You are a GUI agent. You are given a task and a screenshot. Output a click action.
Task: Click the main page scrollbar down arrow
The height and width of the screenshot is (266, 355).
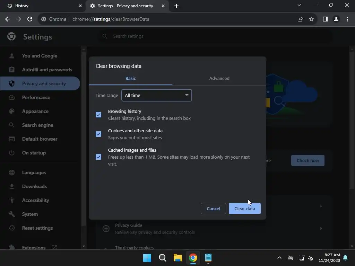(352, 246)
